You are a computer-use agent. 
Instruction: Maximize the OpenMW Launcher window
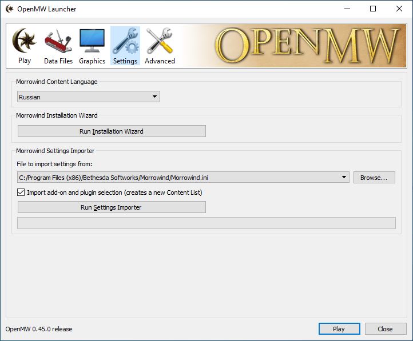click(373, 9)
